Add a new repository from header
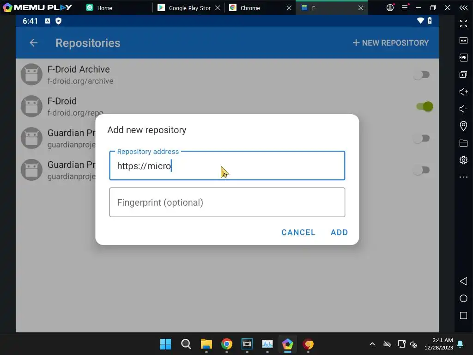The width and height of the screenshot is (473, 355). click(391, 43)
